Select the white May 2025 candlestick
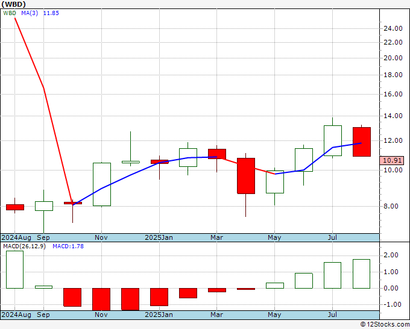This screenshot has width=410, height=329. point(275,182)
